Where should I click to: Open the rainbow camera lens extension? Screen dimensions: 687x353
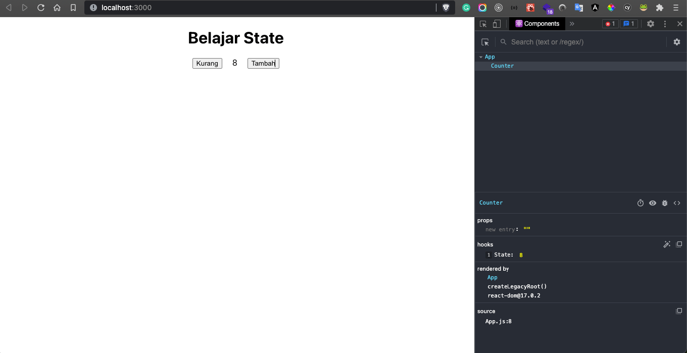coord(482,8)
